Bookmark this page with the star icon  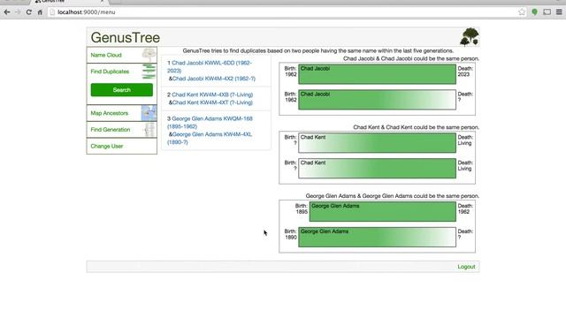tap(522, 11)
